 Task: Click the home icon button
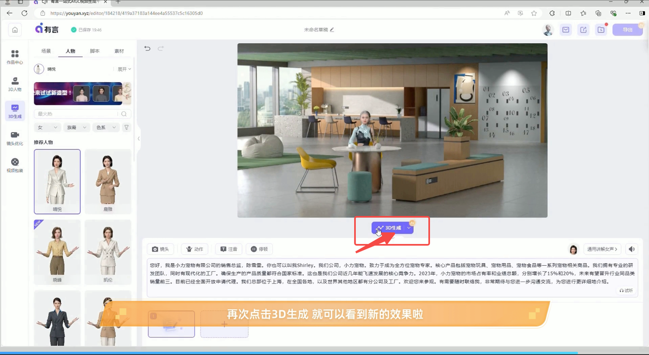click(15, 30)
